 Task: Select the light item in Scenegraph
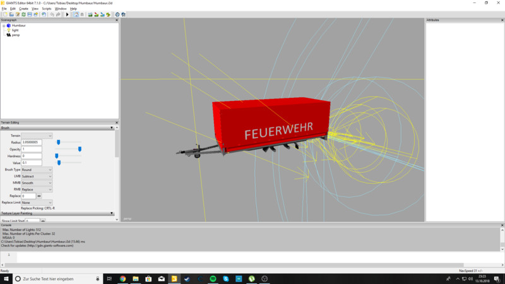click(x=15, y=30)
